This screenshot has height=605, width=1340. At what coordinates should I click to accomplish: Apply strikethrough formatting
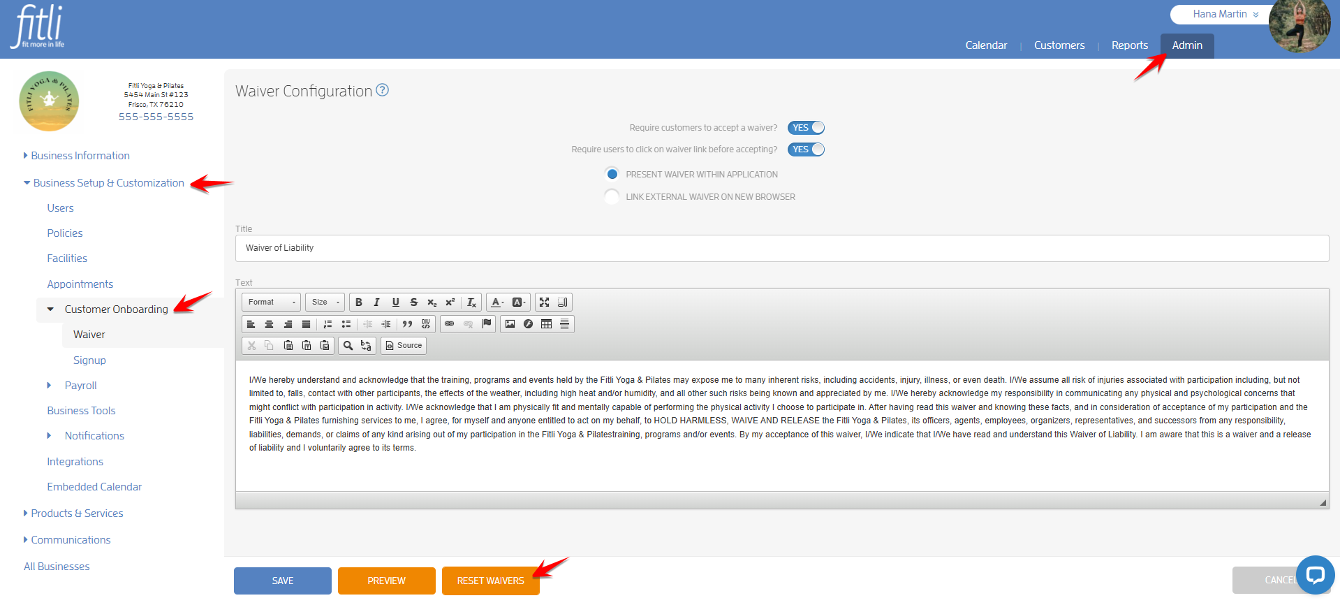413,302
